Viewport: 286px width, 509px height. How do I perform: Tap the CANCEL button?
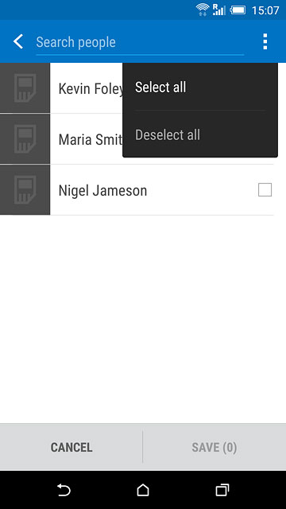71,447
